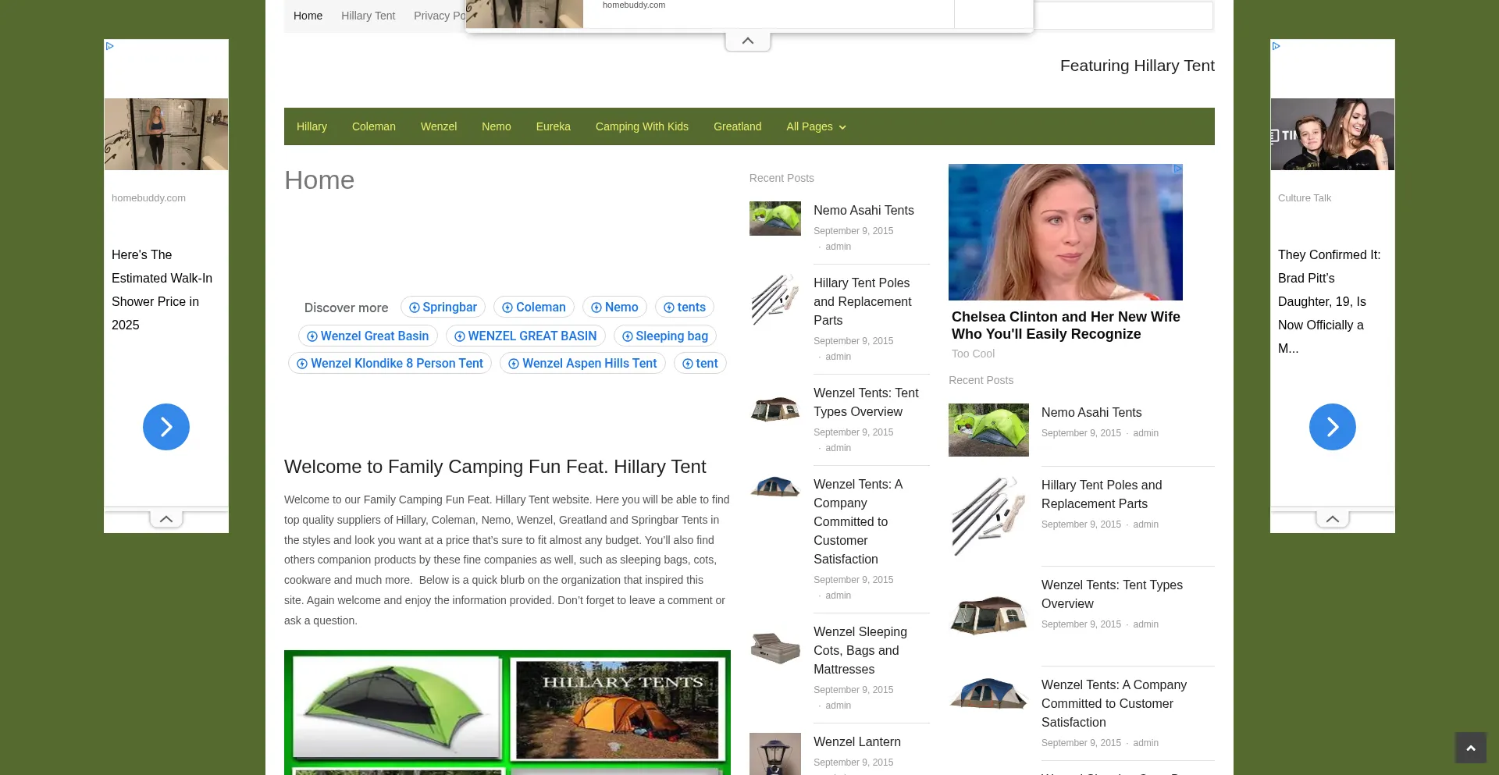Open the Coleman menu item

373,126
